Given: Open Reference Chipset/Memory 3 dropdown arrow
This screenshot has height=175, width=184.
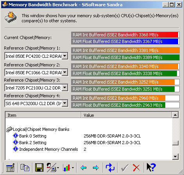Looking at the screenshot, I should (65, 87).
